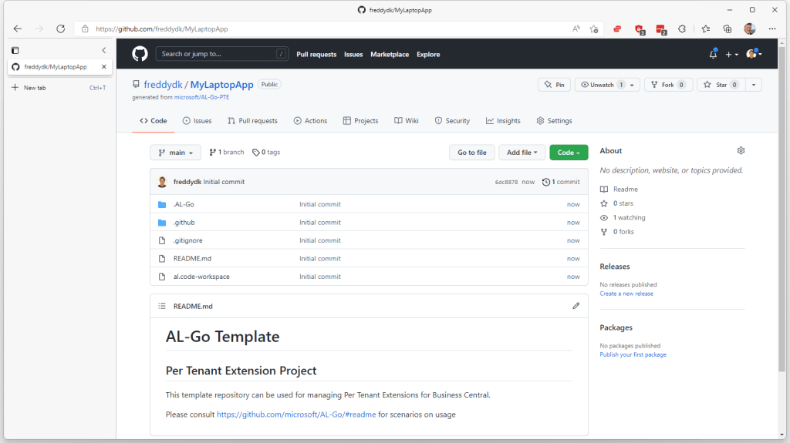Open the .github folder

tap(184, 223)
